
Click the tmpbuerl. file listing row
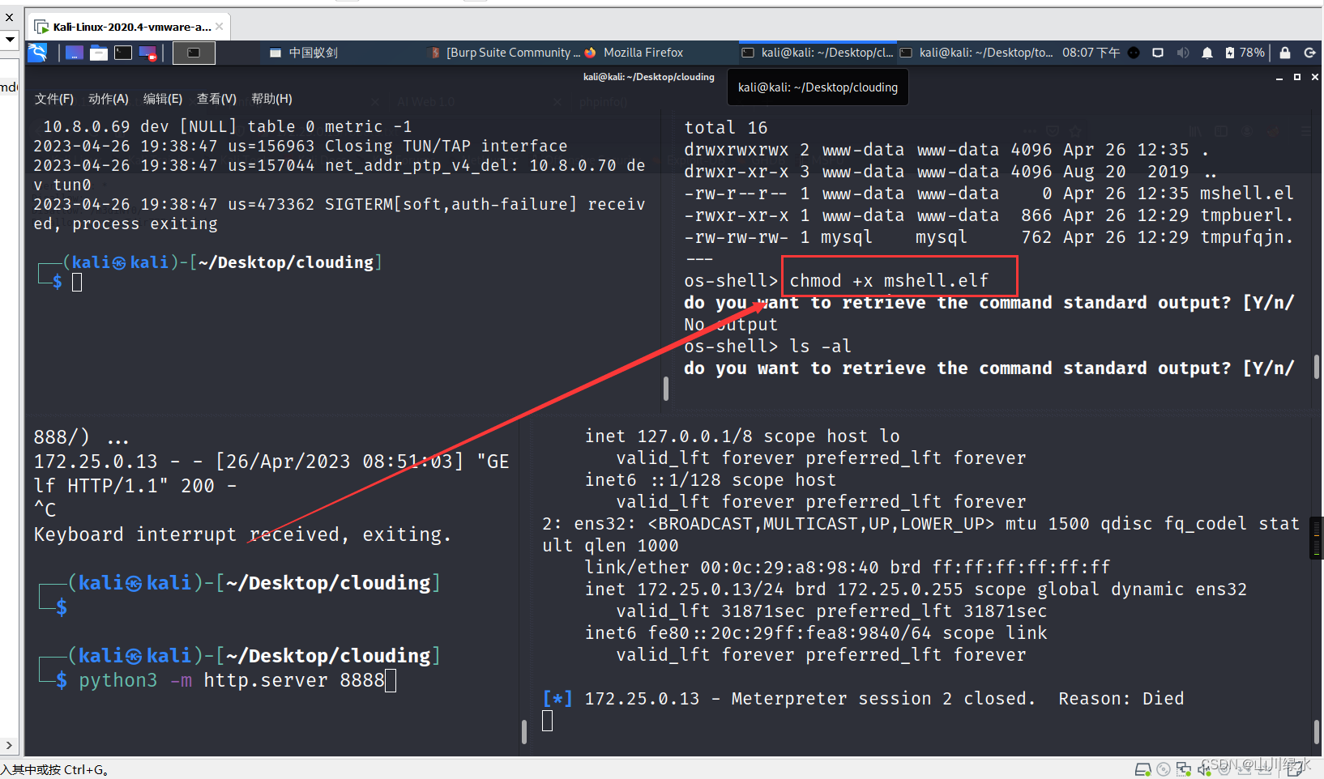coord(989,215)
